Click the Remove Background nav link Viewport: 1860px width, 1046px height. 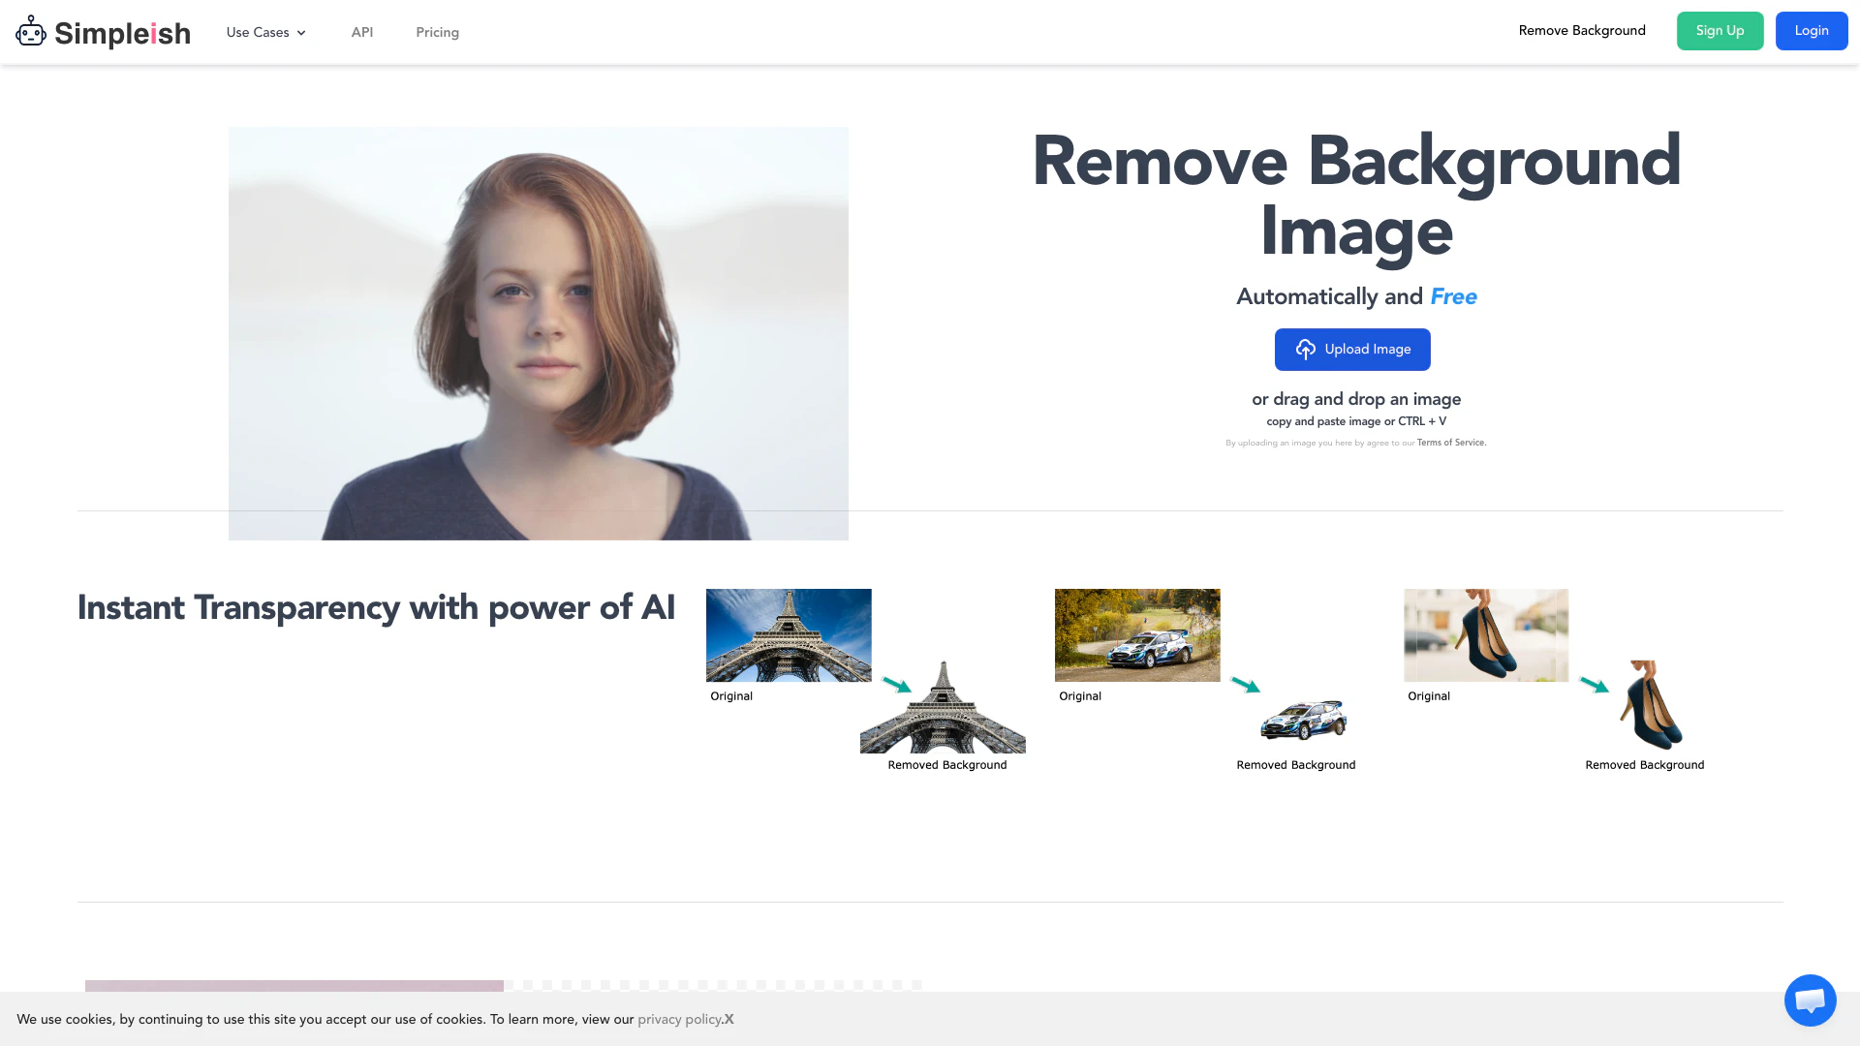[1582, 31]
